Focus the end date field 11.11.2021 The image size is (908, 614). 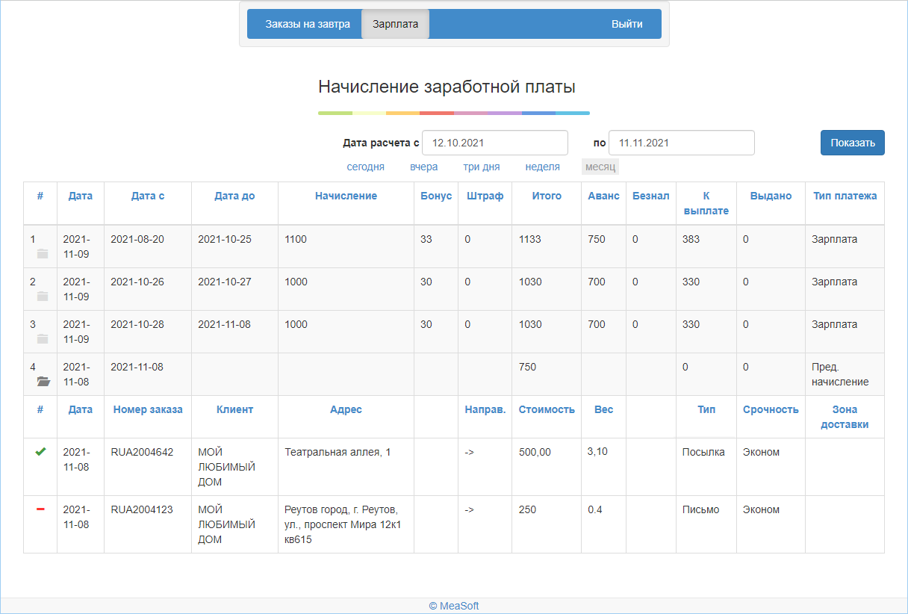(x=681, y=143)
